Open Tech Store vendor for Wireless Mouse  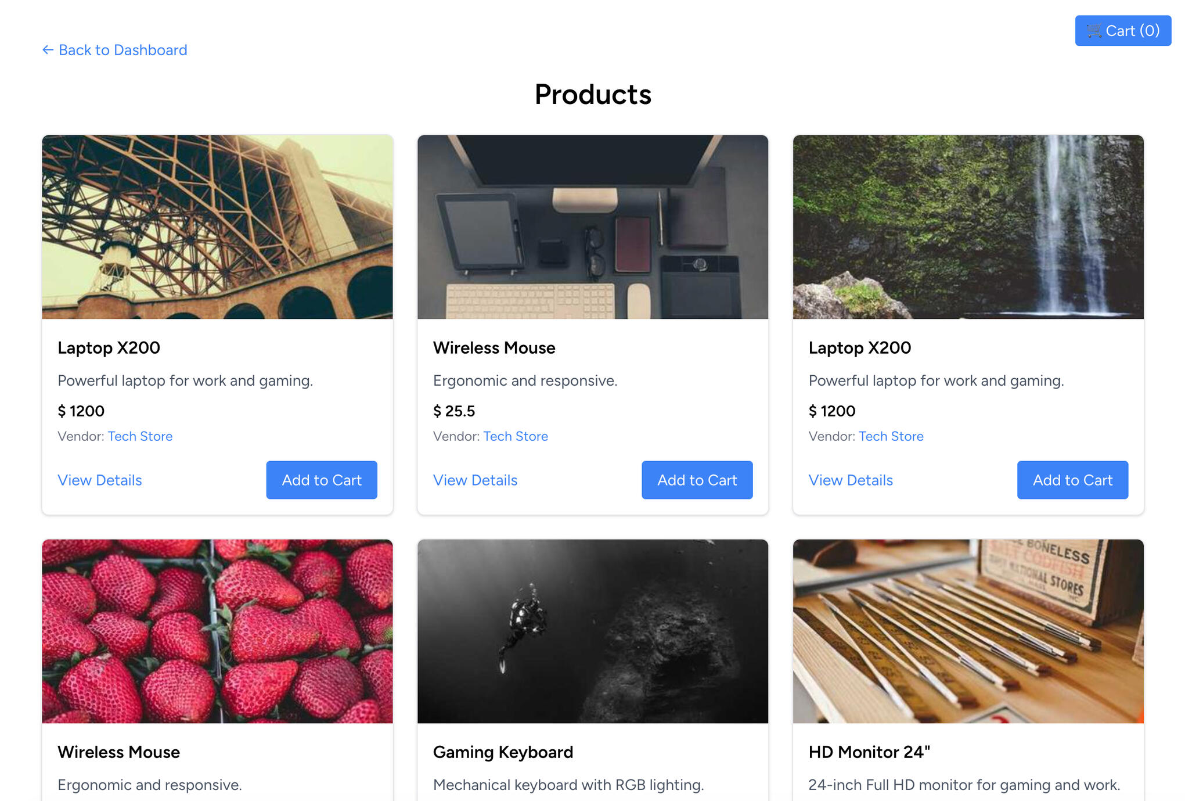coord(516,436)
